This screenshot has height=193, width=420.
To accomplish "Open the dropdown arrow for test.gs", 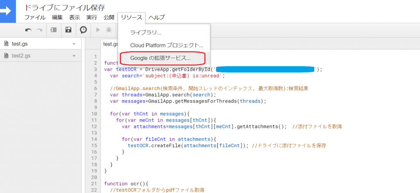I will (x=74, y=44).
